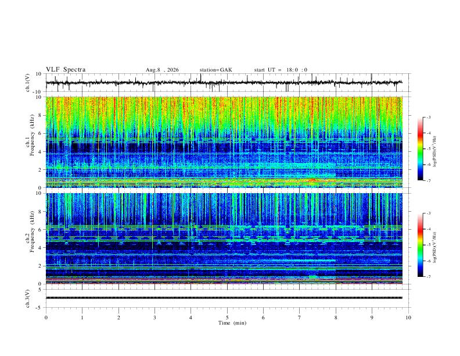
Task: Click the red hotspot near 1 kHz in ch.1
Action: (312, 180)
